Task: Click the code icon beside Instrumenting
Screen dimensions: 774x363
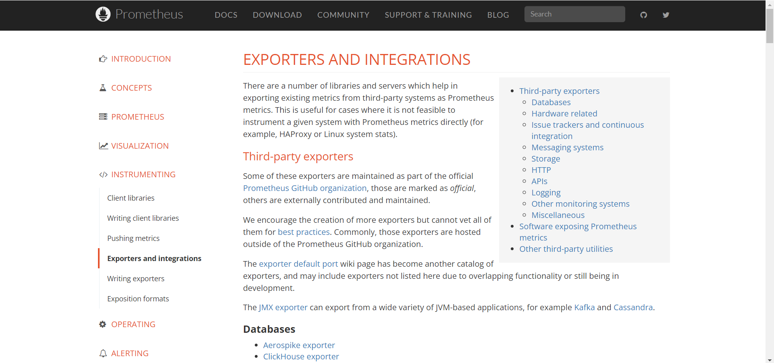Action: click(103, 174)
